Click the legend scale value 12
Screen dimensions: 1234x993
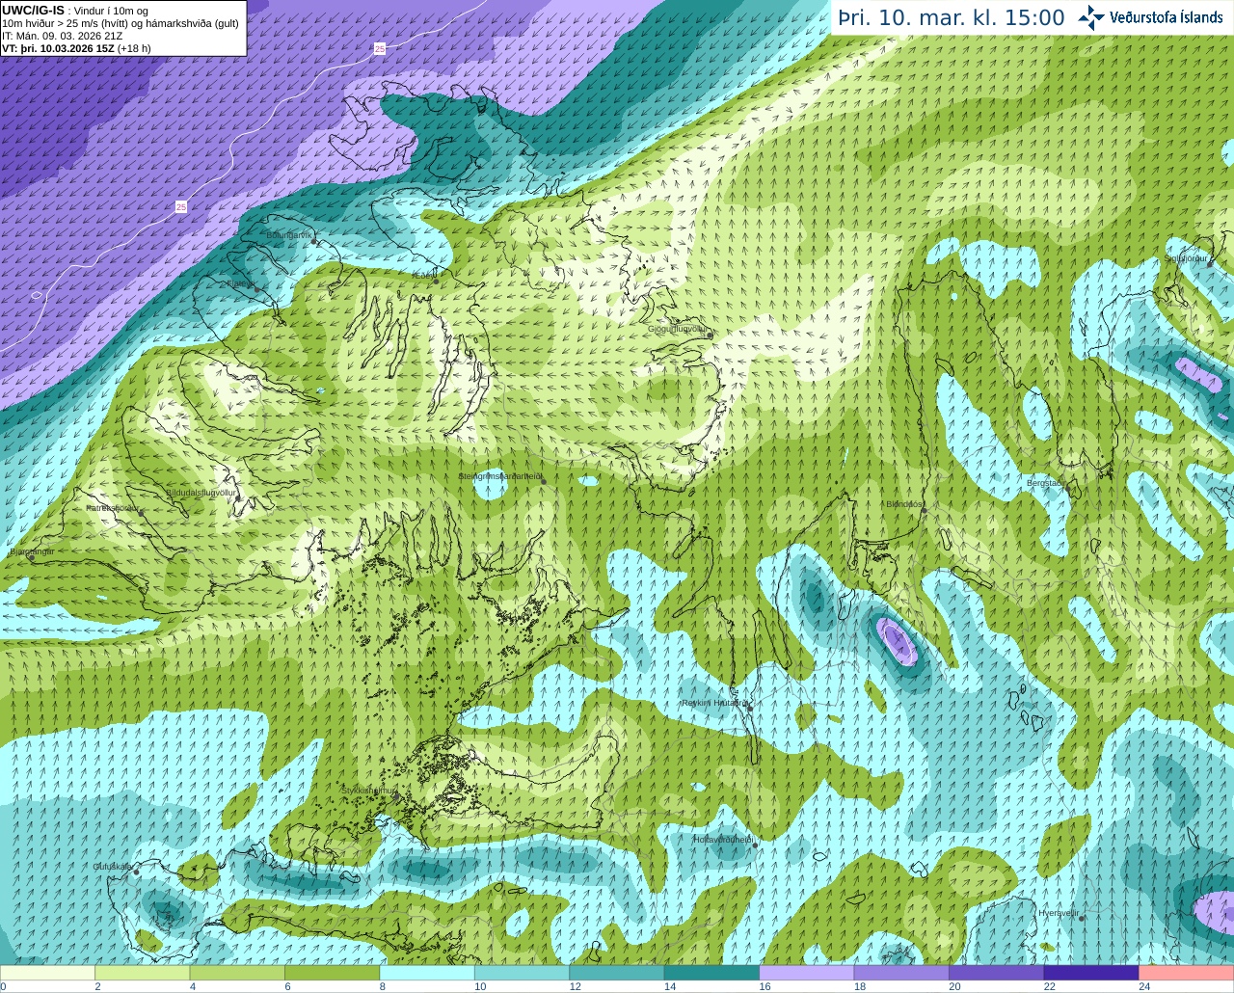(x=575, y=986)
